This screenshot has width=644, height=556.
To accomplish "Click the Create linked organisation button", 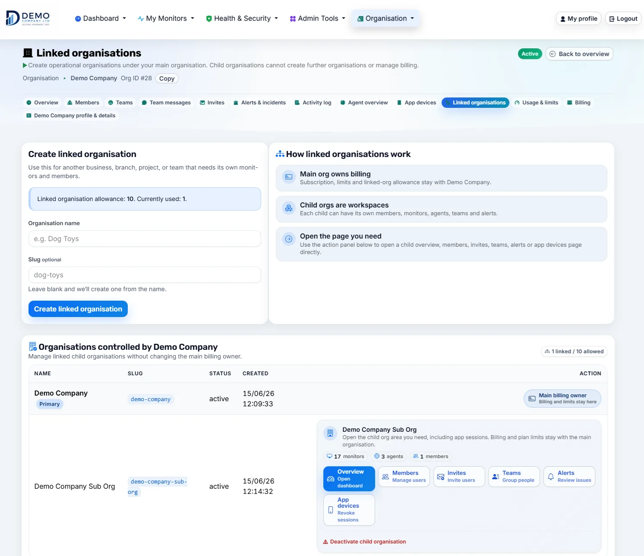I will (78, 309).
